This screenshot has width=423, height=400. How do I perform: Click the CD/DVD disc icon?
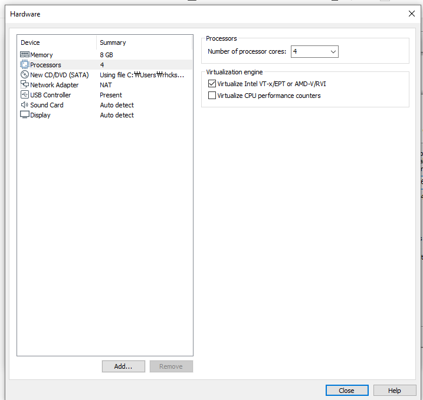25,74
